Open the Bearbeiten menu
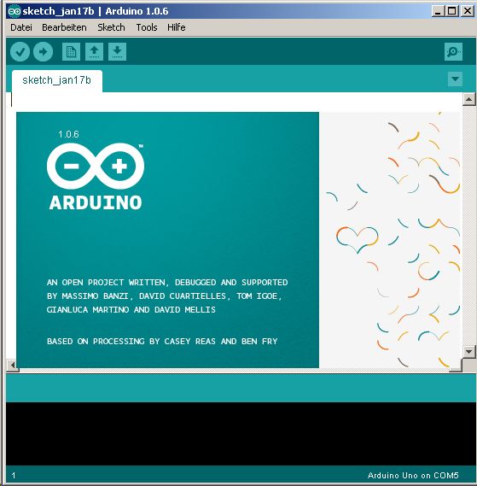The width and height of the screenshot is (477, 486). click(65, 27)
